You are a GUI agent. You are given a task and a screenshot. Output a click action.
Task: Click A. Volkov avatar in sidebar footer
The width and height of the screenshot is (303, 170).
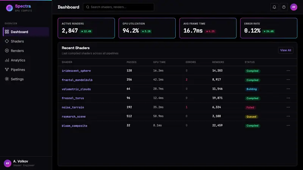(8, 163)
